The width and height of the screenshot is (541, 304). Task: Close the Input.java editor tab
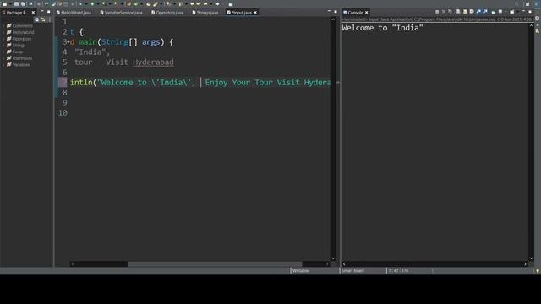[255, 13]
